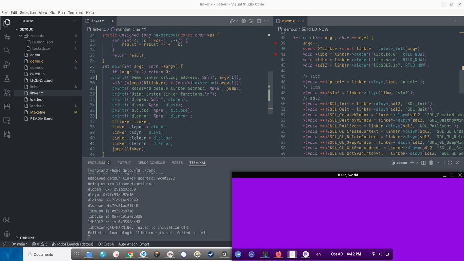Screen dimensions: 464x261
Task: Open the en keyboard layout selector
Action: (x=319, y=254)
